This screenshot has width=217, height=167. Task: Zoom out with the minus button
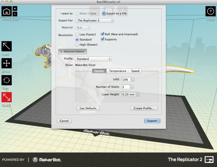(15, 14)
